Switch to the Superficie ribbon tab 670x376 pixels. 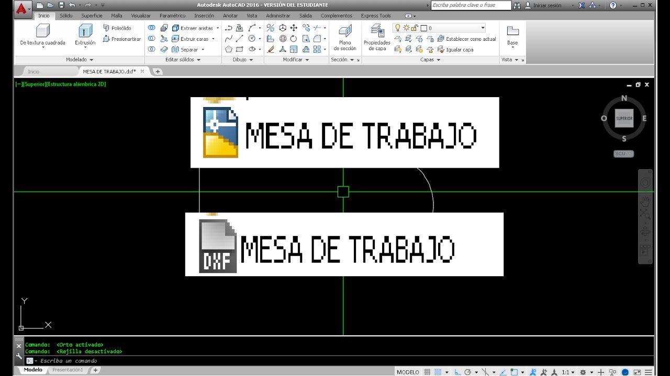pyautogui.click(x=92, y=16)
